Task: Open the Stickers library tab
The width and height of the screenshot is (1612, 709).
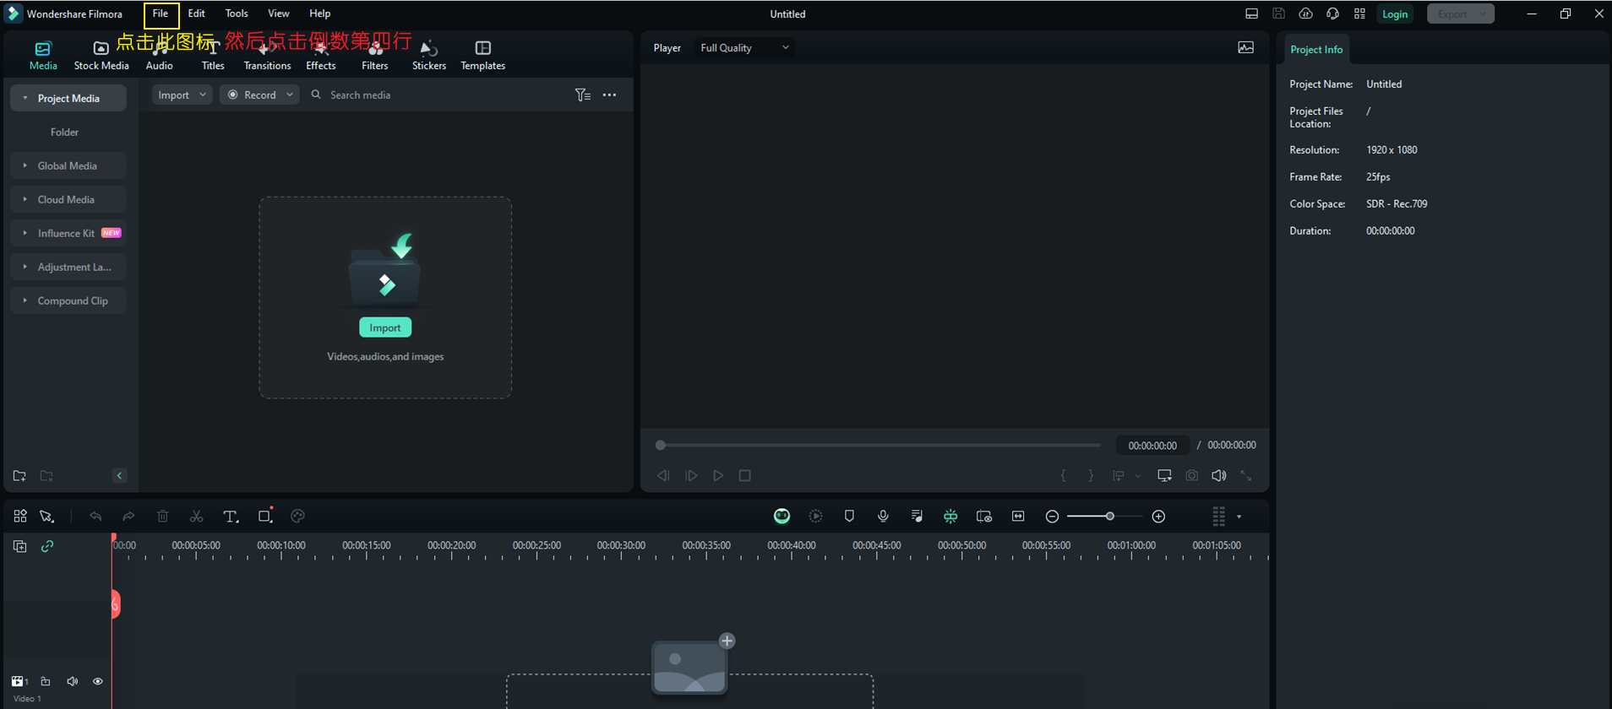Action: (x=429, y=56)
